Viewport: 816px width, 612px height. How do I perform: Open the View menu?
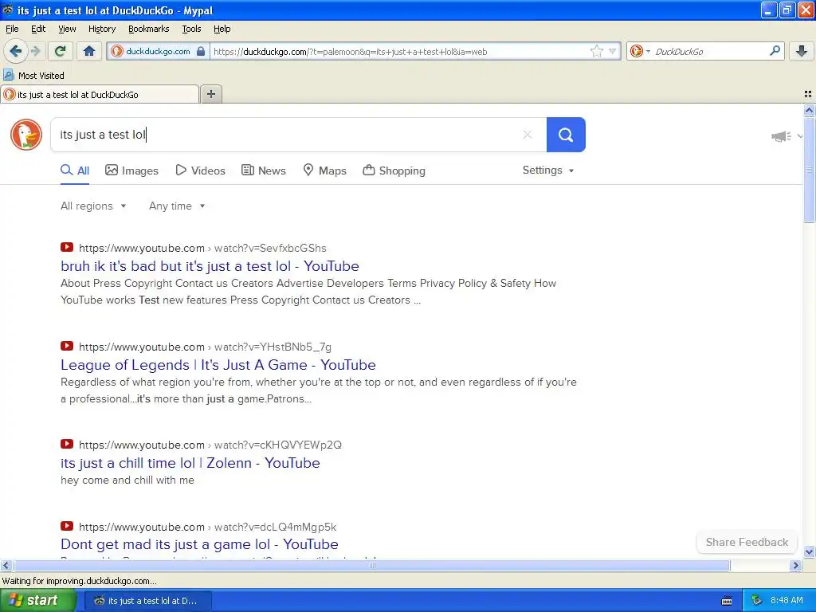click(67, 29)
